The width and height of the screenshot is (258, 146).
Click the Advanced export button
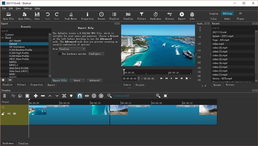[94, 81]
